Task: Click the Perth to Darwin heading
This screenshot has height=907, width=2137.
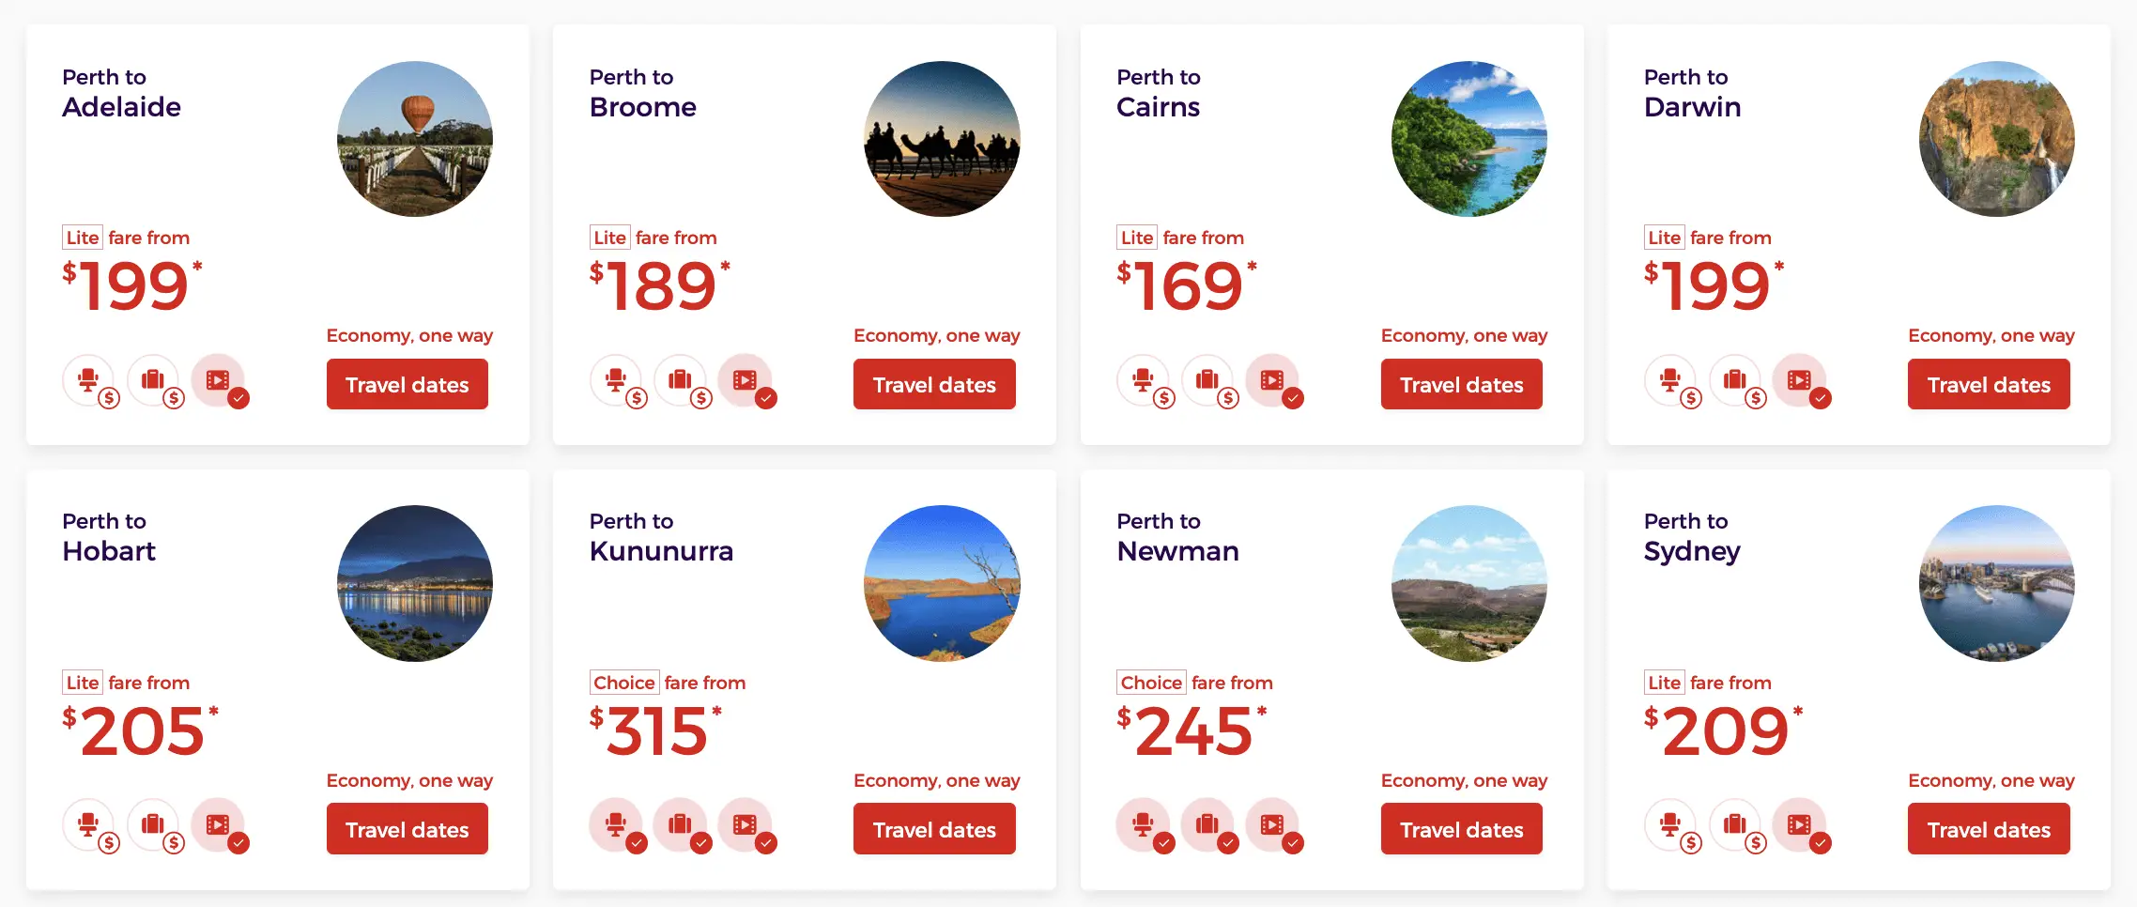Action: 1692,92
